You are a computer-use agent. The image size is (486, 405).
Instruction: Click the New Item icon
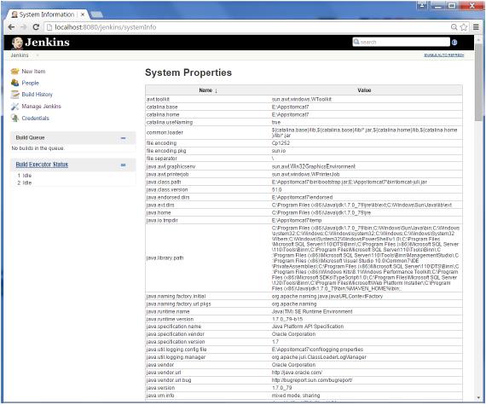tap(14, 72)
